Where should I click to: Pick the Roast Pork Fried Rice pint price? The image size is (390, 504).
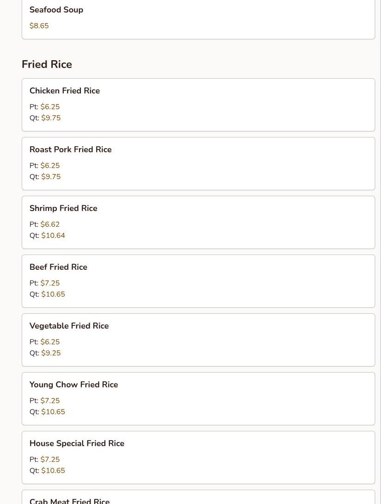click(x=50, y=166)
